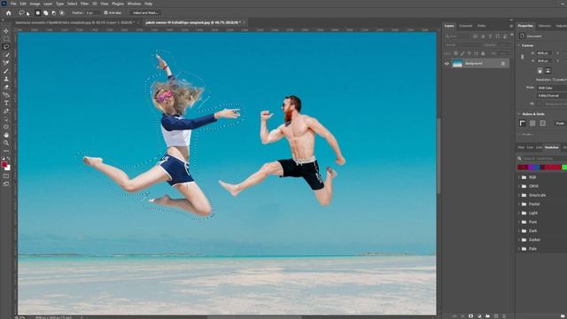Viewport: 567px width, 319px height.
Task: Select the Clone Stamp tool
Action: click(6, 79)
